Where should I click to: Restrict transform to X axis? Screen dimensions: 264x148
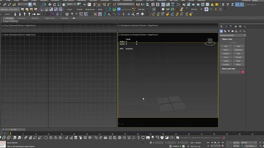pos(223,5)
